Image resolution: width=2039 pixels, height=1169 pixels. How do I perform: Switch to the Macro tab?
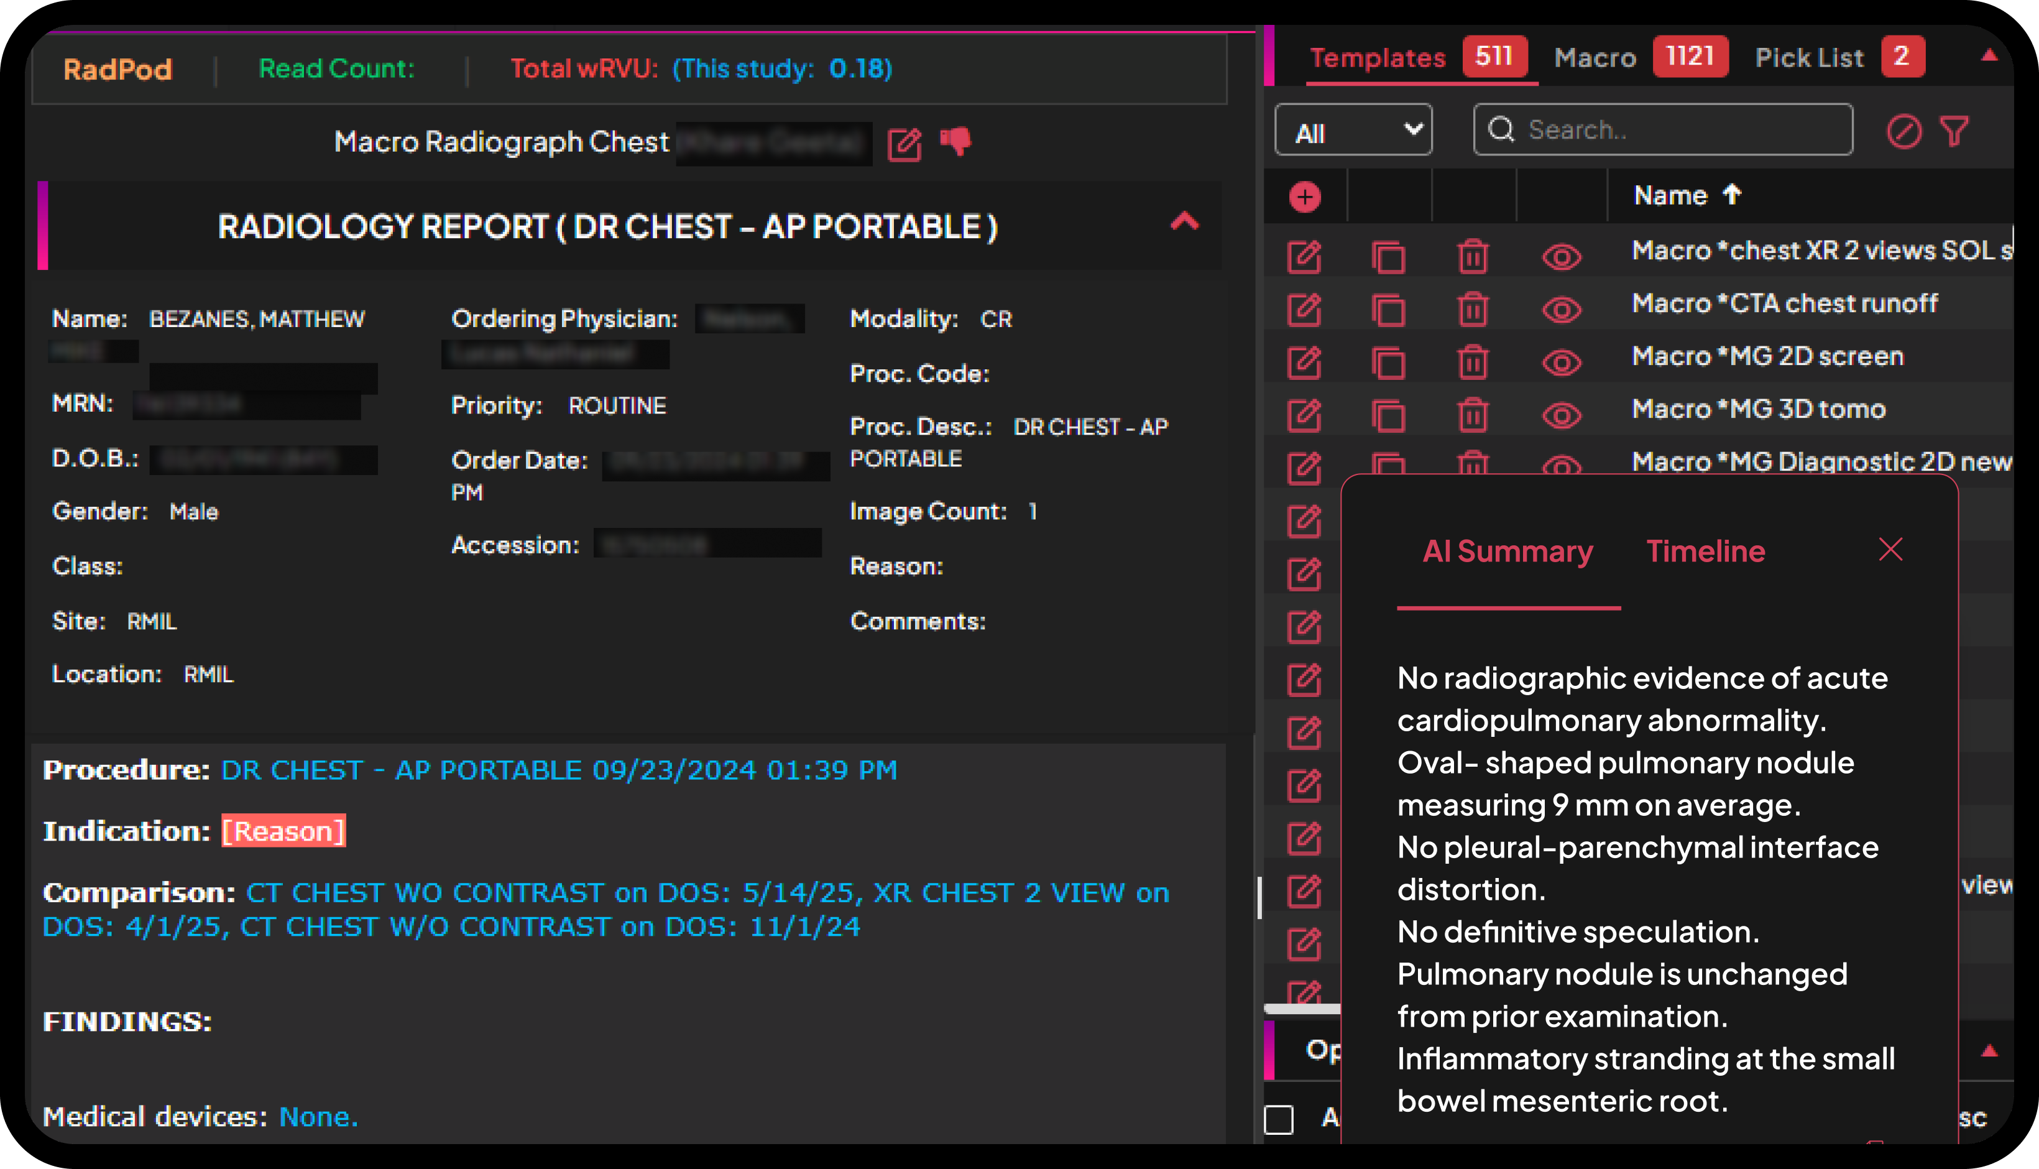[x=1595, y=58]
